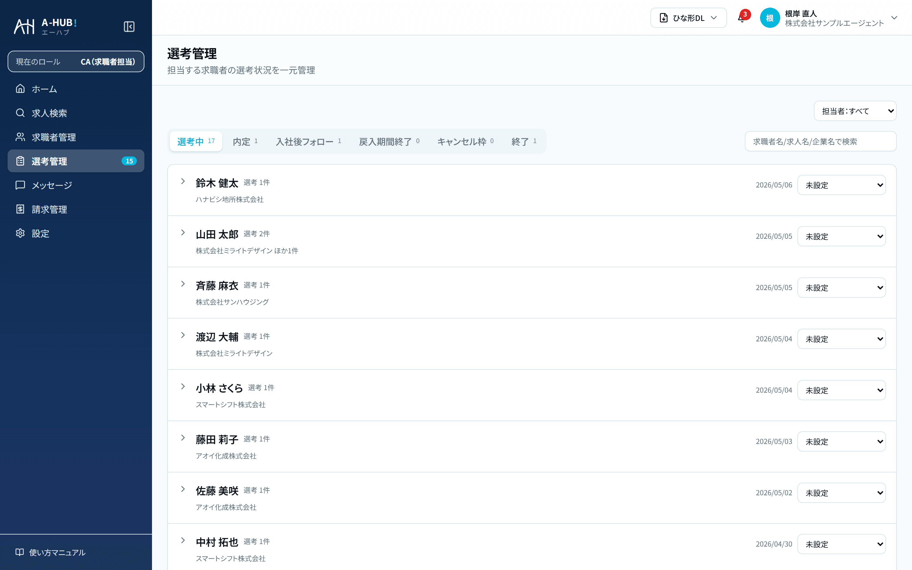Open メッセージ in sidebar

[x=76, y=185]
